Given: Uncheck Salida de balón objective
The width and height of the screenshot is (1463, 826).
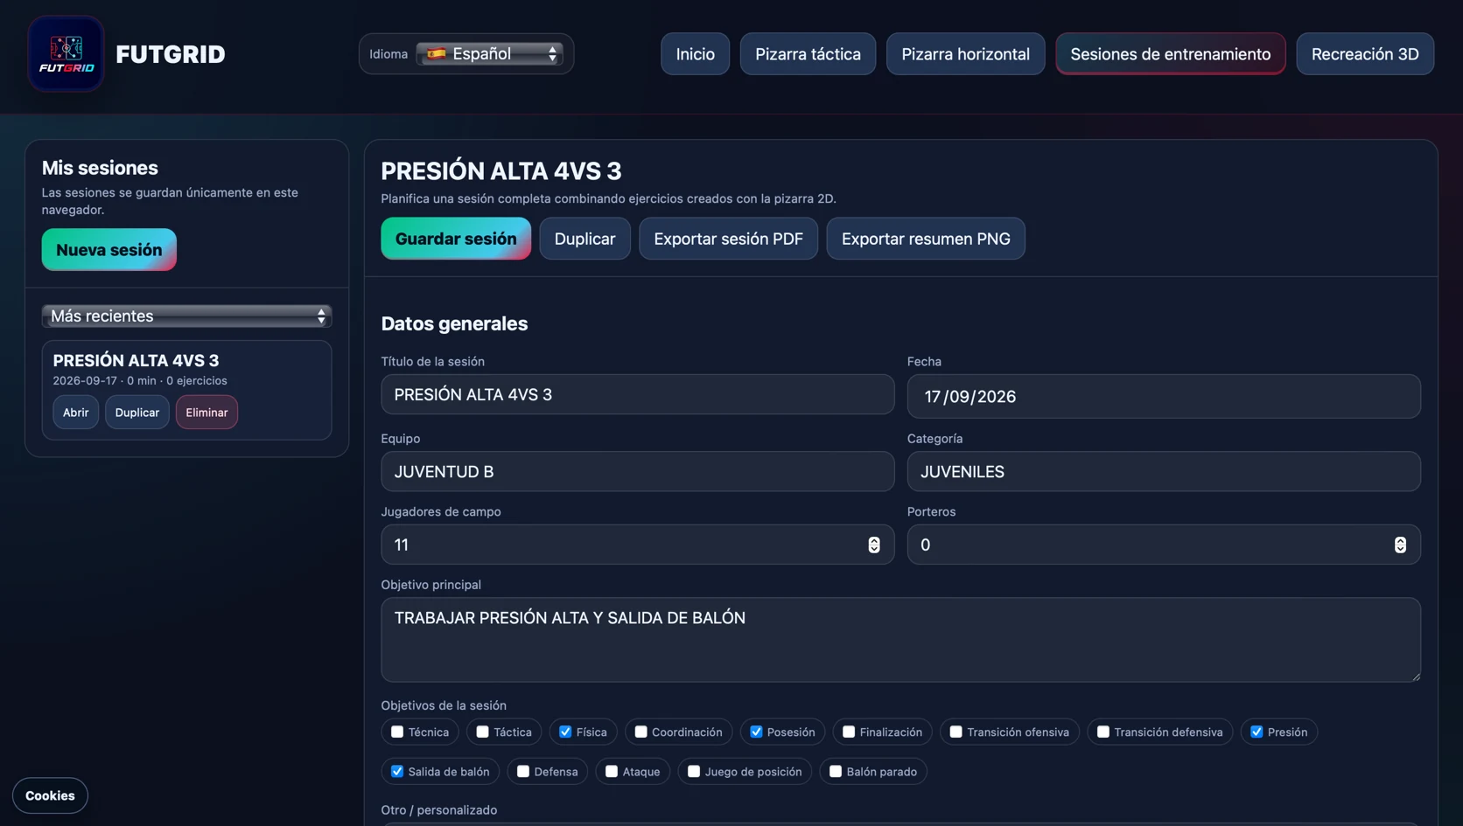Looking at the screenshot, I should [x=397, y=772].
